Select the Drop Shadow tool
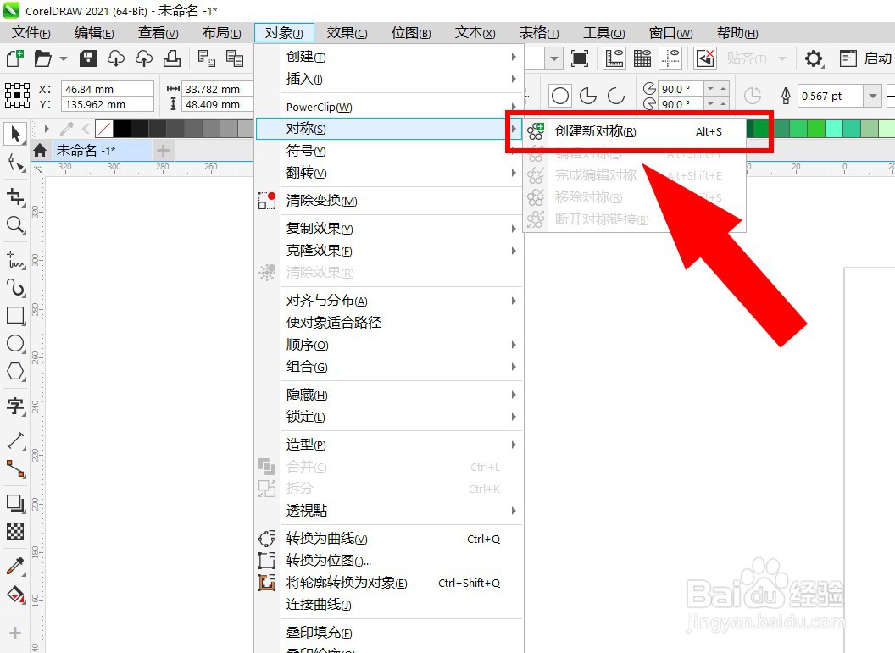Viewport: 895px width, 653px height. (x=15, y=503)
